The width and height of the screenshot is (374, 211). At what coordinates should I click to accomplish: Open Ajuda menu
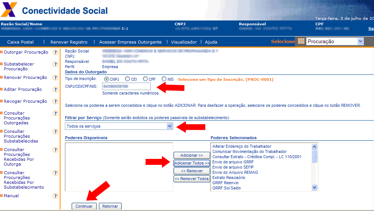coord(211,42)
